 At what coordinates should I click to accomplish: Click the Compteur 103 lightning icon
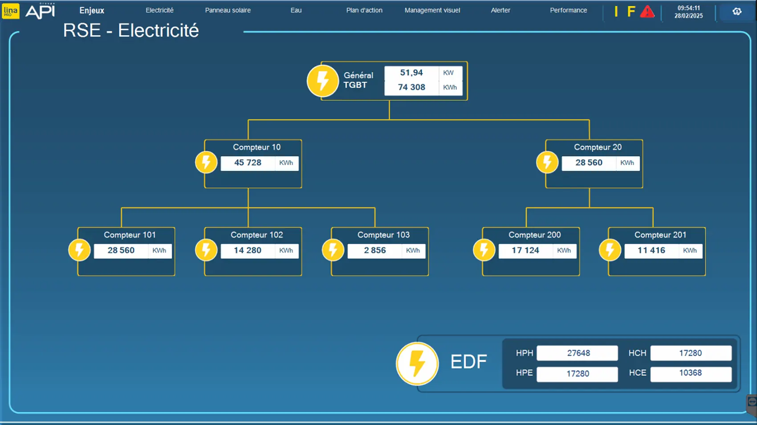(333, 250)
